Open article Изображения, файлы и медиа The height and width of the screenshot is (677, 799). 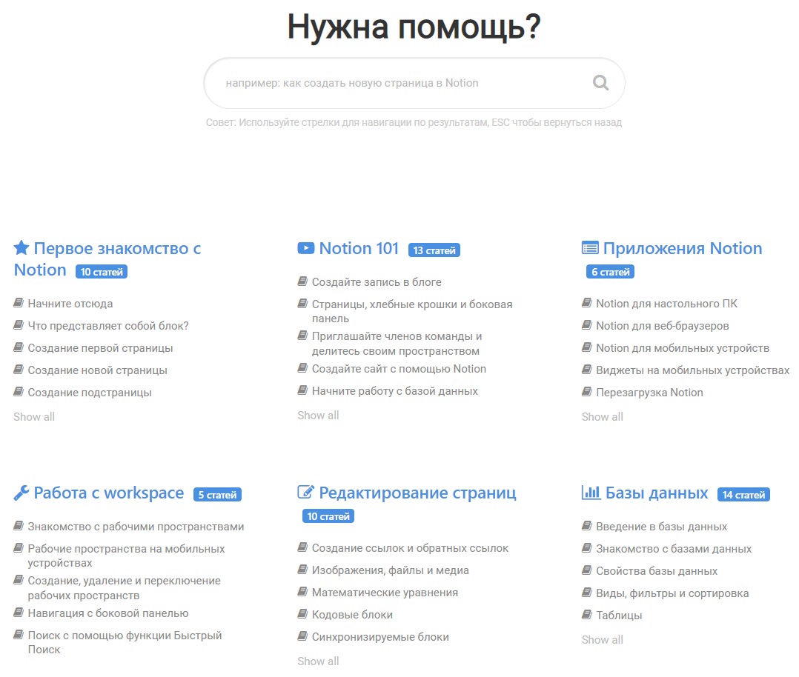pyautogui.click(x=391, y=570)
